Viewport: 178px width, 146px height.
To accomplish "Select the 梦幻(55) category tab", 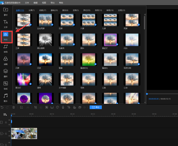I will point(87,10).
